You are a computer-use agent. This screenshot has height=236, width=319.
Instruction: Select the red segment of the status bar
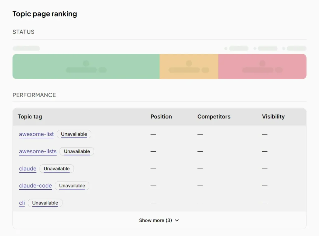262,66
